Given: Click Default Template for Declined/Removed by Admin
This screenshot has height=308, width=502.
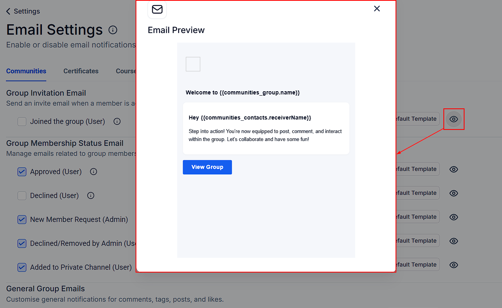Looking at the screenshot, I should (x=417, y=241).
